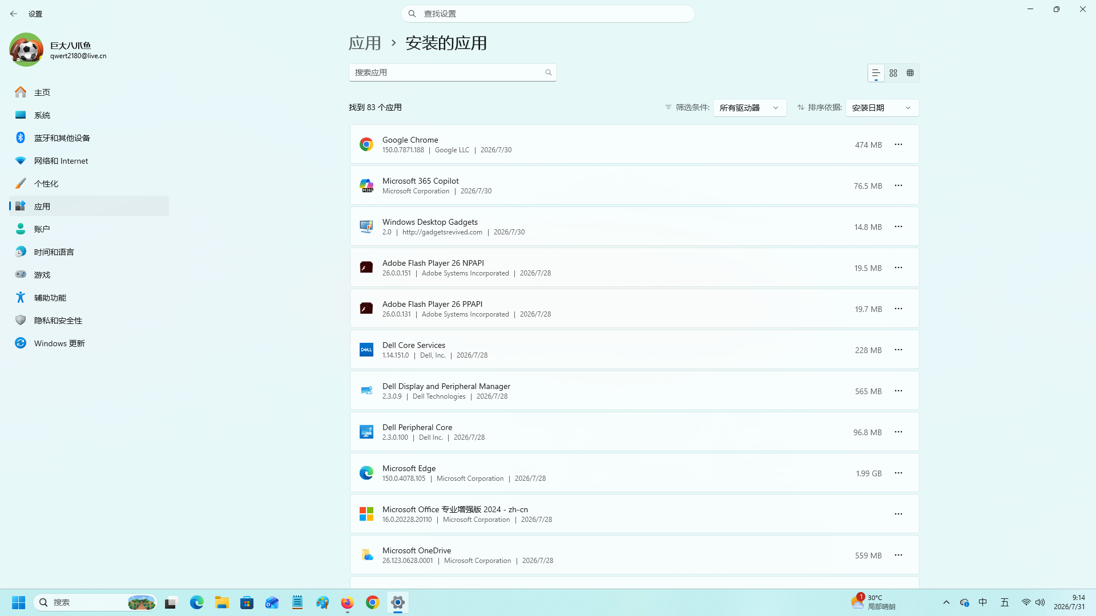Image resolution: width=1096 pixels, height=616 pixels.
Task: Click the 查找设置 search field
Action: [548, 14]
